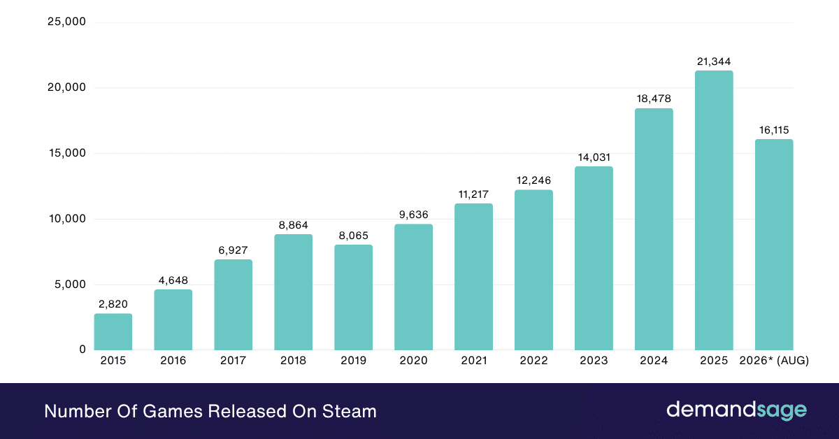Click the 2023 bar in the chart
The image size is (839, 439).
(x=594, y=258)
